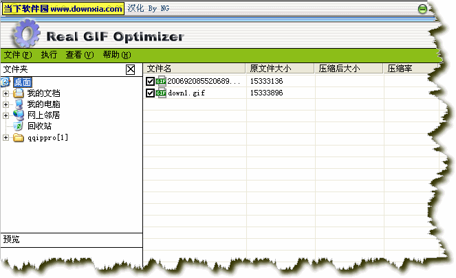Image resolution: width=456 pixels, height=278 pixels.
Task: Sort by 文件名 column header
Action: 194,69
